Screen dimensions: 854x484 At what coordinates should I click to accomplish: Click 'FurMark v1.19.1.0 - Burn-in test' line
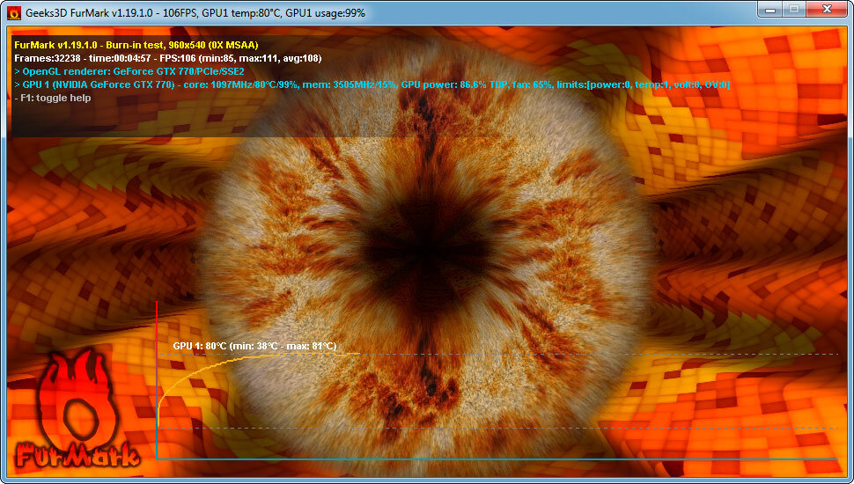coord(136,45)
